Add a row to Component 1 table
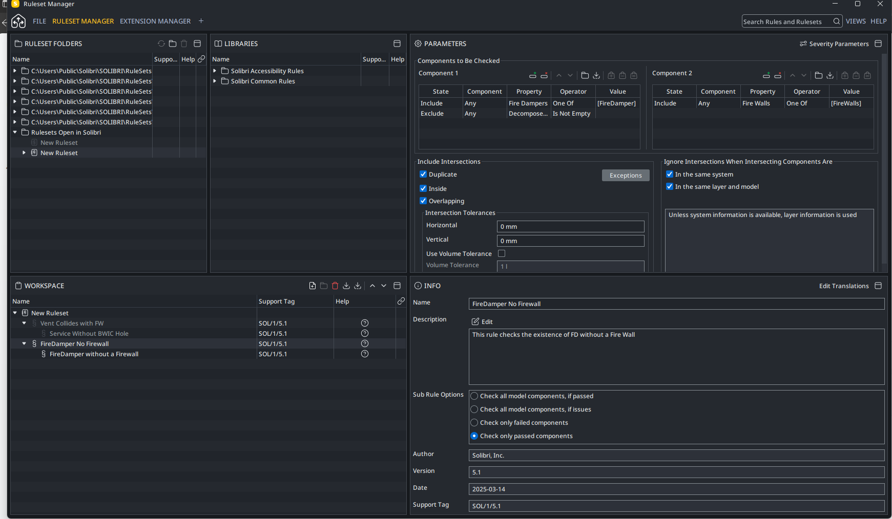 tap(533, 75)
